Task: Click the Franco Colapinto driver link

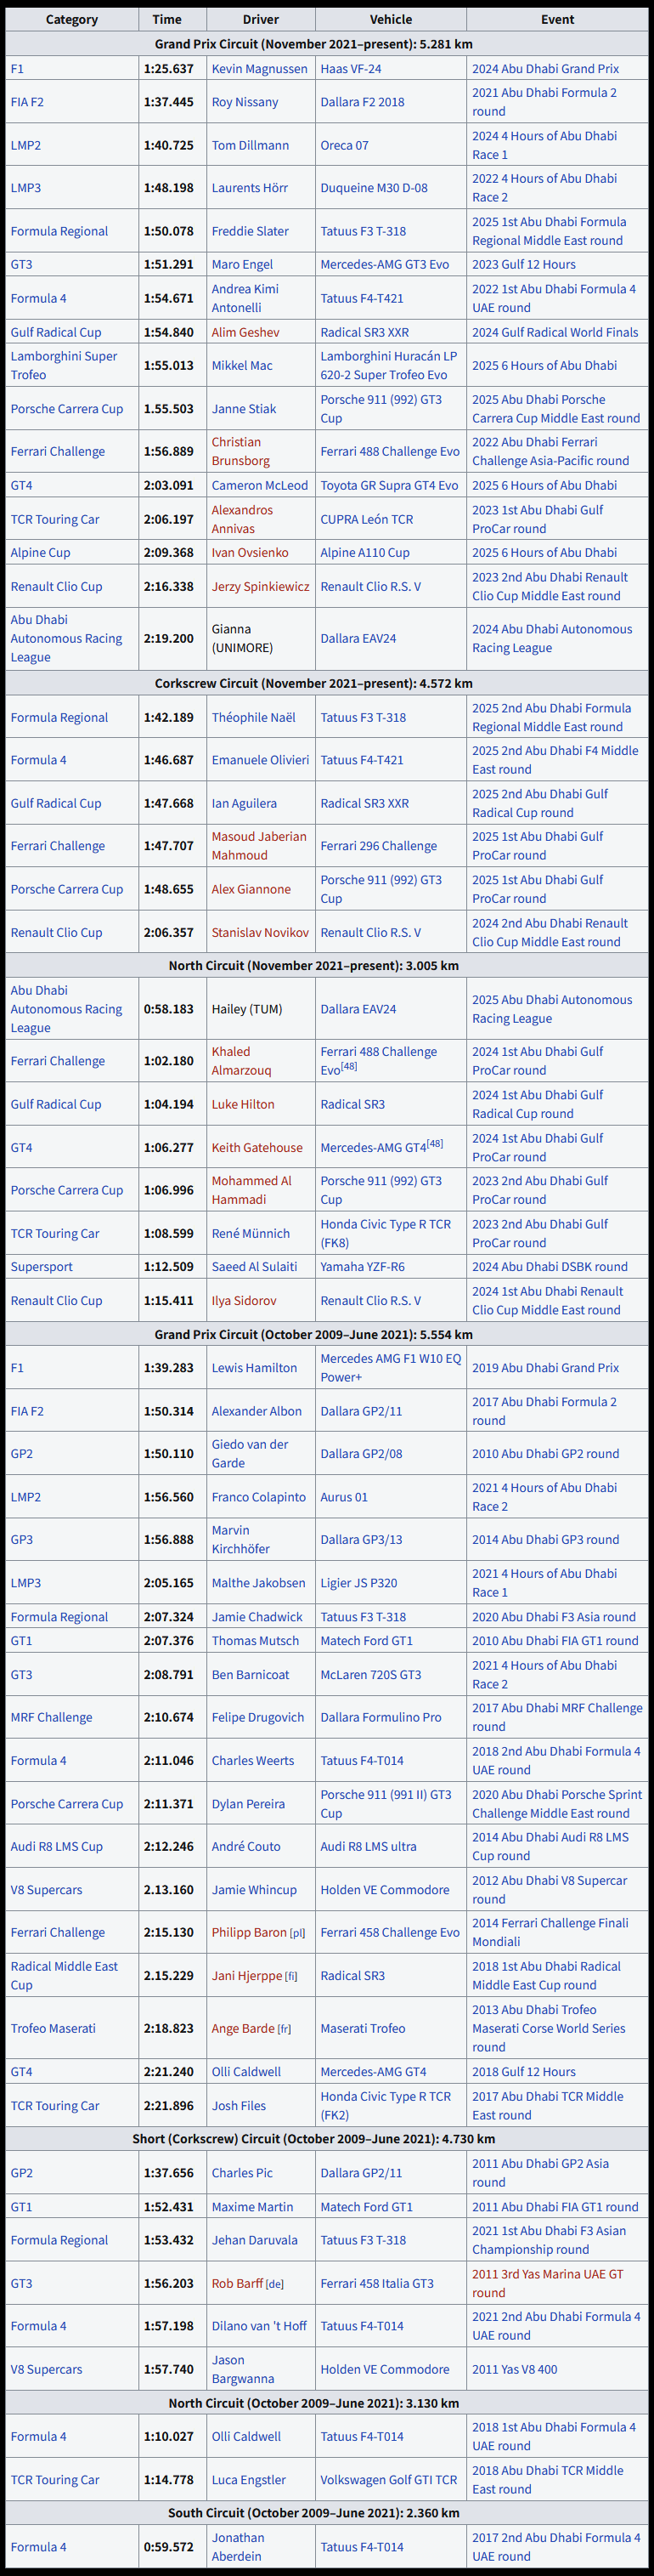Action: (x=258, y=1497)
